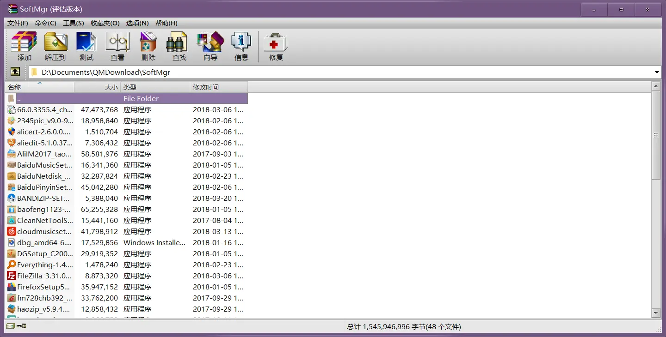Sort by Size (大小) column header

pos(98,87)
